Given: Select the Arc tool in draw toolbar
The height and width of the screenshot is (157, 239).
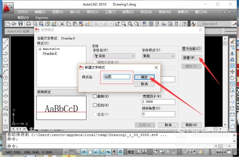Looking at the screenshot, I should 6,72.
